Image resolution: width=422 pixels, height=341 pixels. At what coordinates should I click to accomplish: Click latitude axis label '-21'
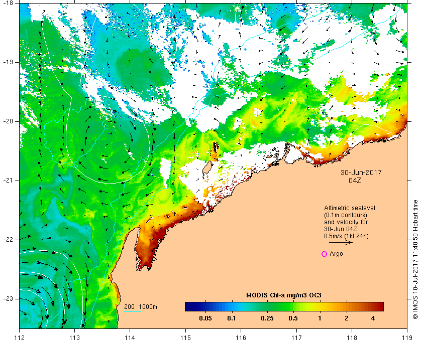tap(7, 181)
